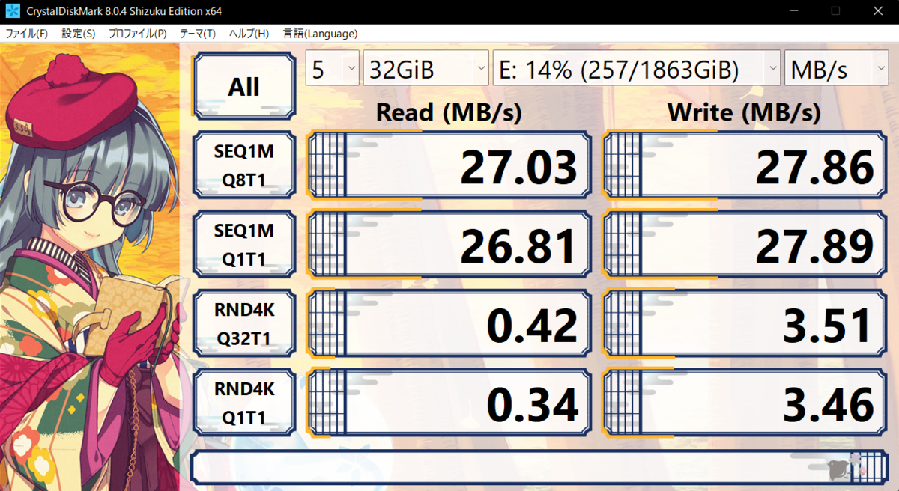899x491 pixels.
Task: Select the RND4K Q32T1 read value 0.42
Action: click(x=449, y=325)
